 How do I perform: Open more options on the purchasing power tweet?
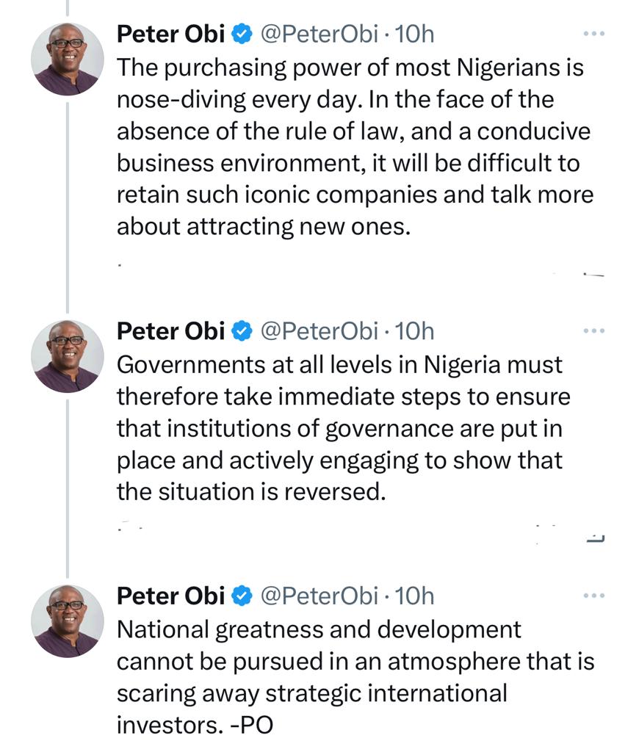coord(593,33)
